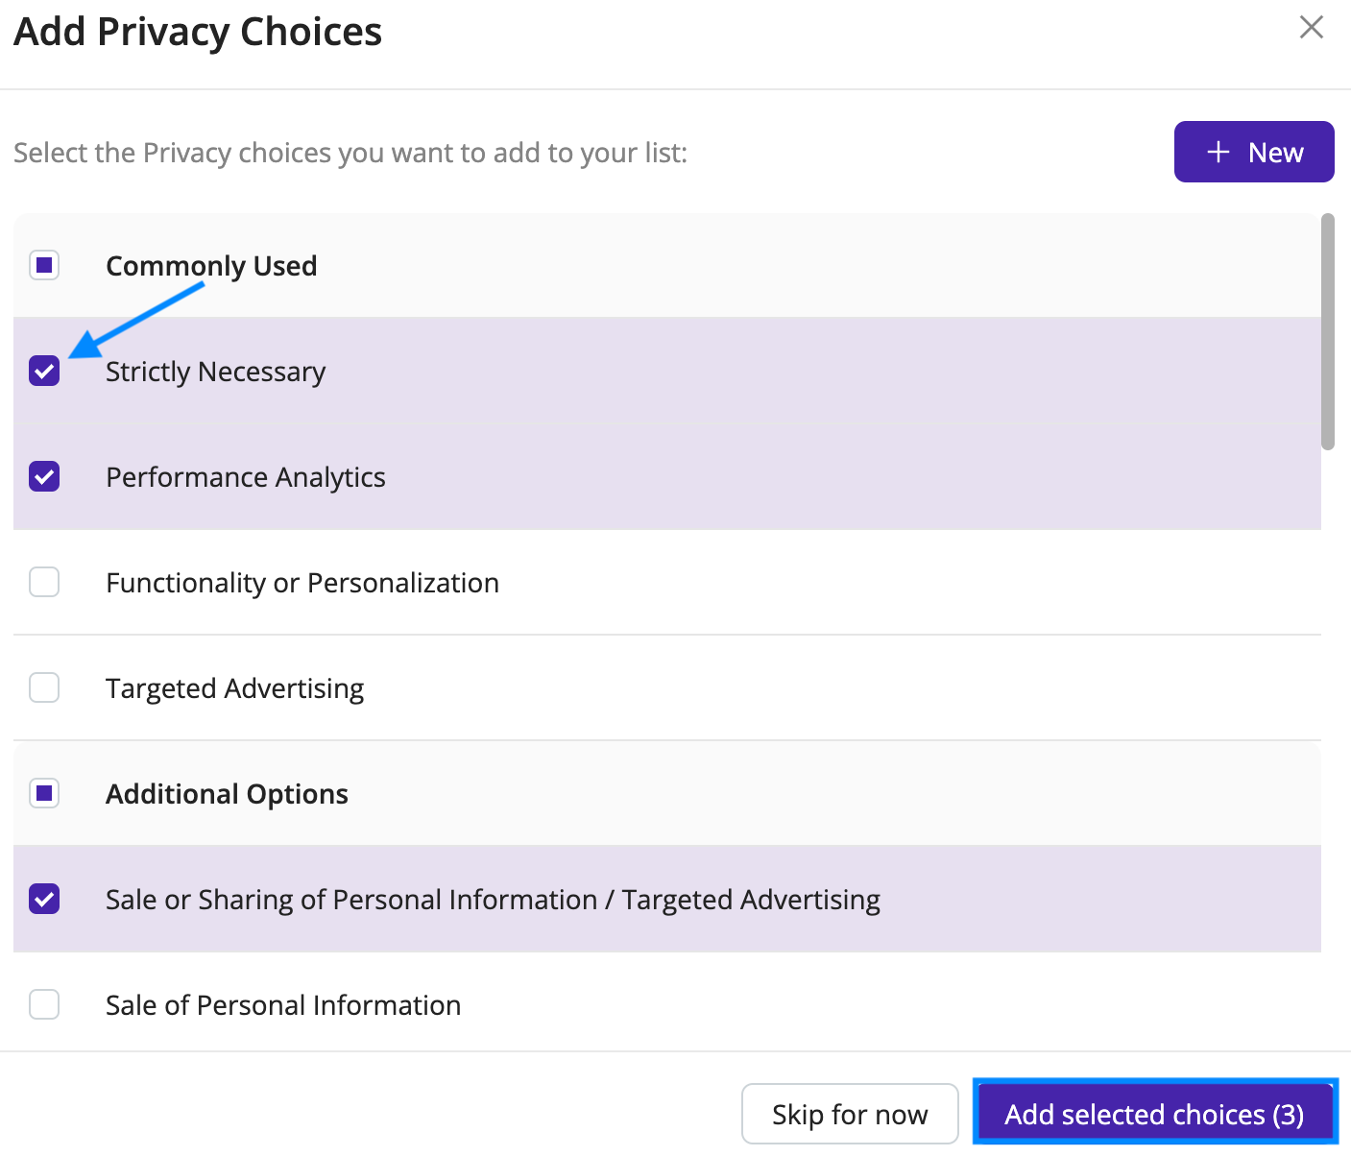Click the Additional Options section header

227,794
